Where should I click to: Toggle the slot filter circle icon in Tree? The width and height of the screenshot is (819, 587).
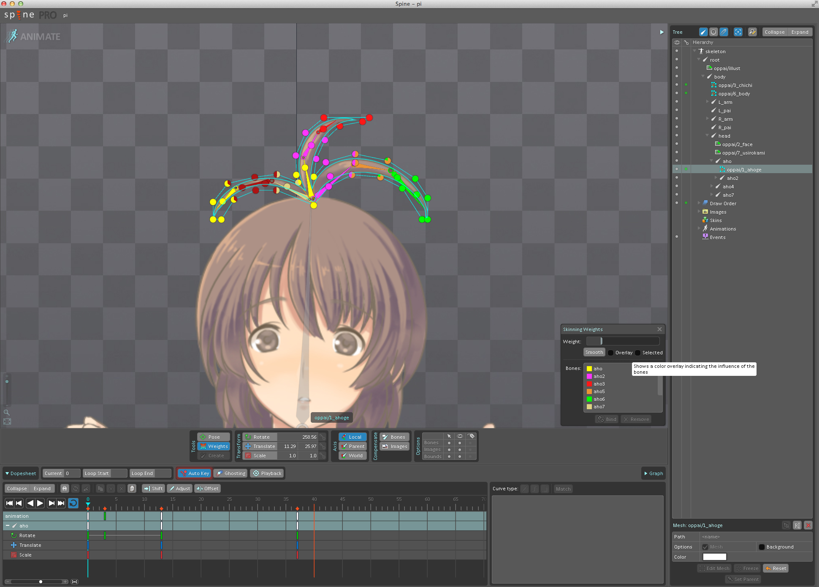pos(713,32)
